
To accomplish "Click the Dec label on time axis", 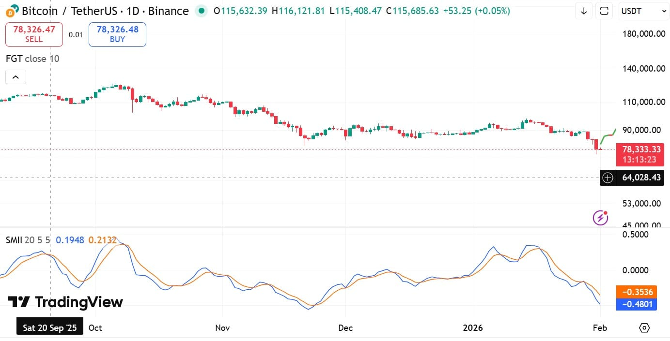I will coord(345,328).
